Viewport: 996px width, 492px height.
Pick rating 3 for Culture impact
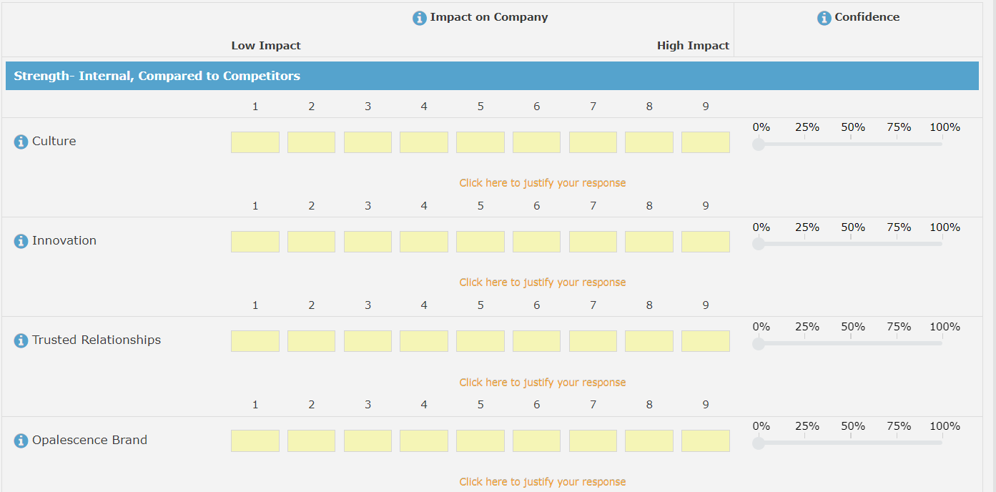tap(368, 142)
